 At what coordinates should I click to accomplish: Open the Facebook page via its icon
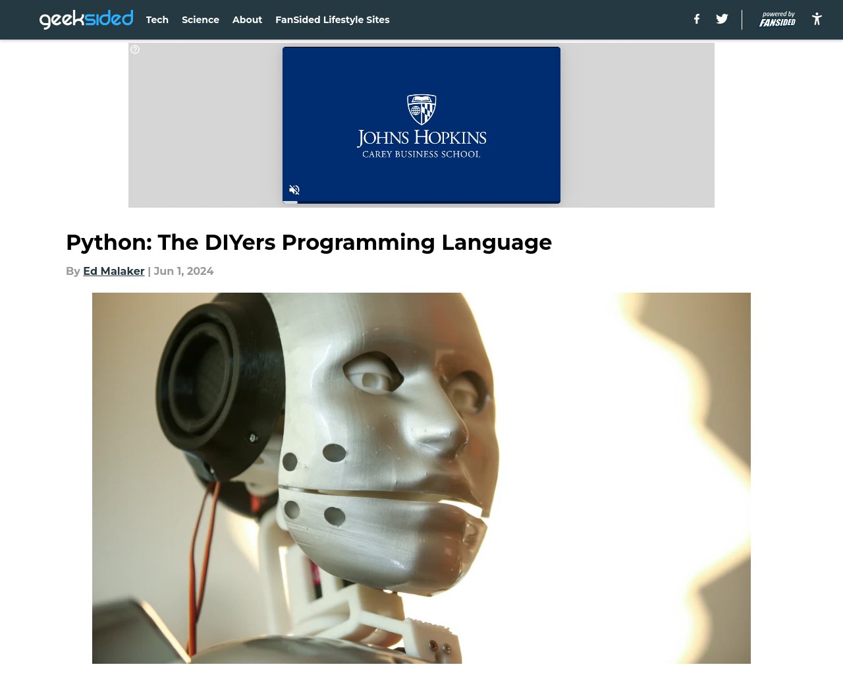tap(696, 19)
